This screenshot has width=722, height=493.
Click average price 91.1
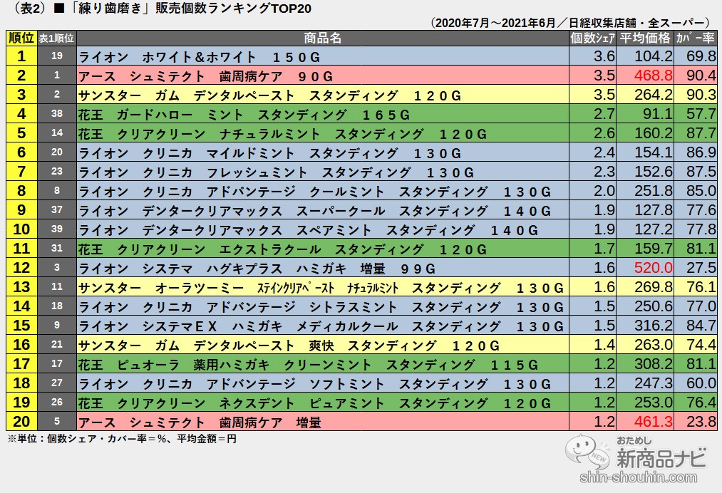pyautogui.click(x=658, y=114)
